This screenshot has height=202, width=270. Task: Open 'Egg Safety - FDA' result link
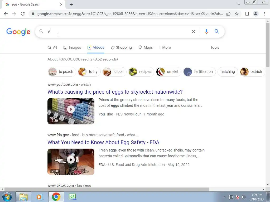point(103,142)
